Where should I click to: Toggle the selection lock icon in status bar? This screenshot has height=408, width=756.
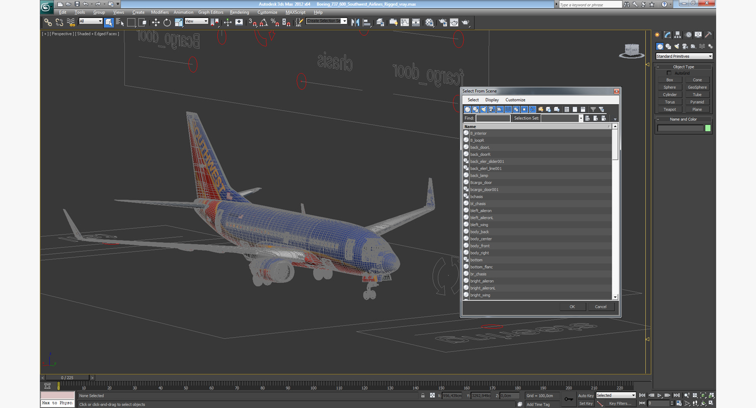[423, 395]
